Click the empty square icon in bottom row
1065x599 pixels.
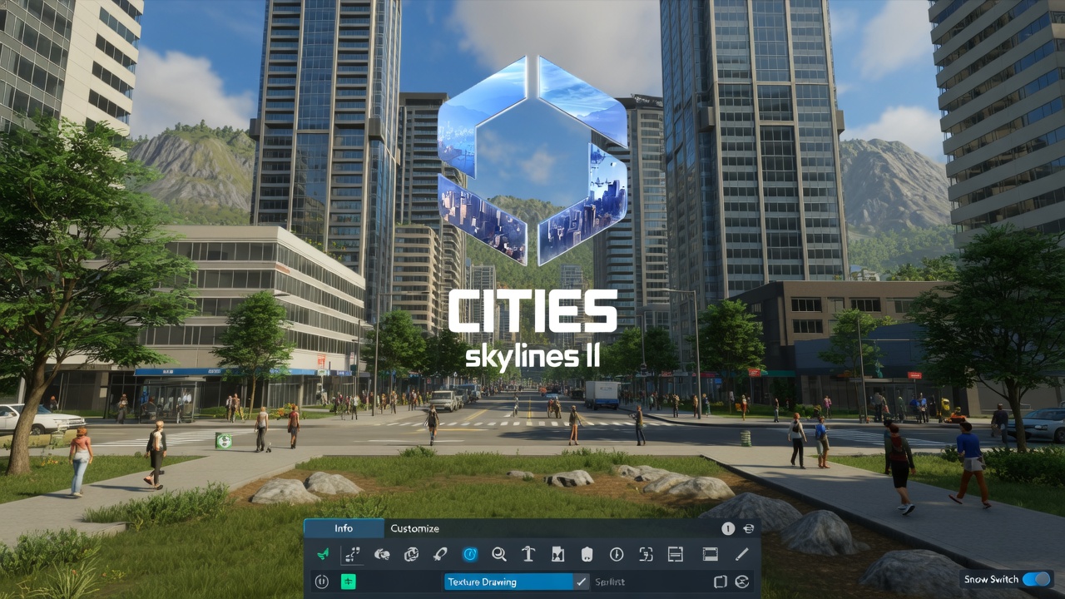click(x=721, y=582)
